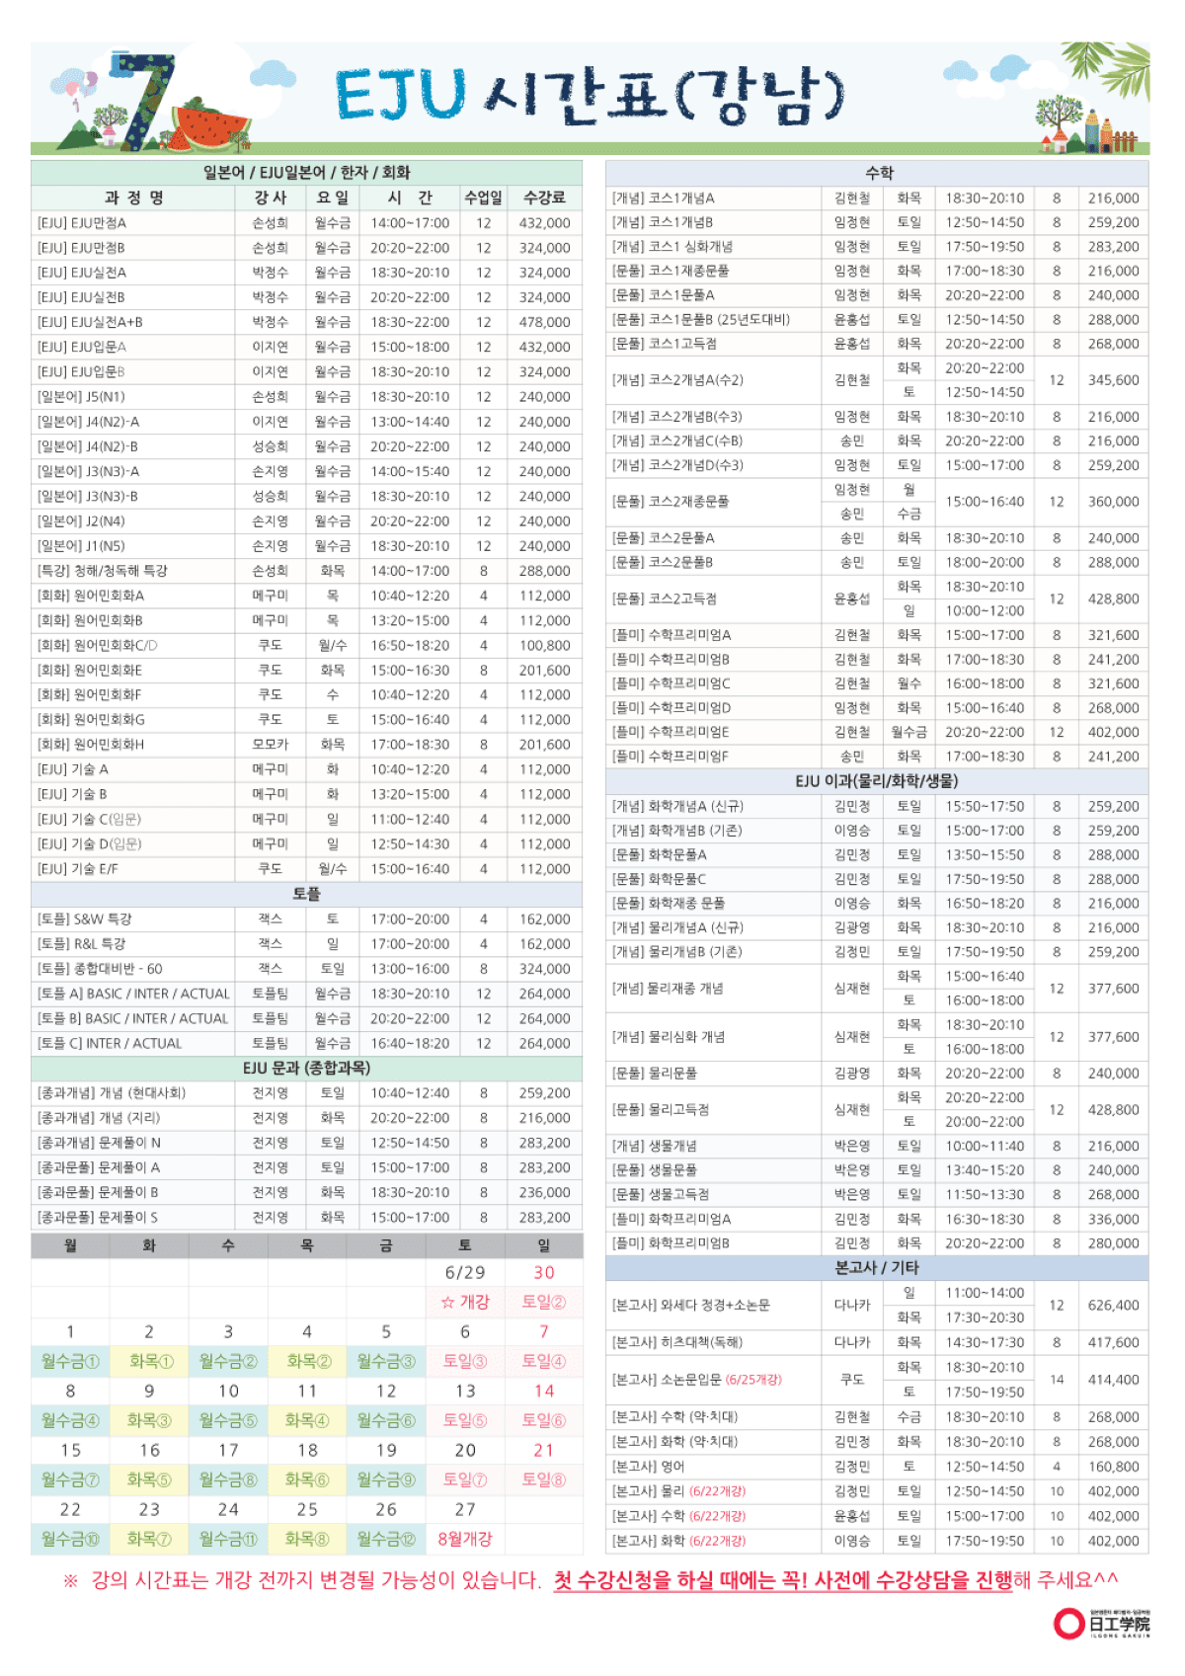Image resolution: width=1185 pixels, height=1676 pixels.
Task: Click the "화목⑧" calendar cell
Action: coord(307,1539)
